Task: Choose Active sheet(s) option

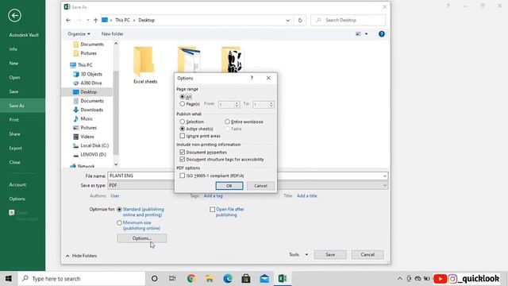Action: [x=183, y=129]
